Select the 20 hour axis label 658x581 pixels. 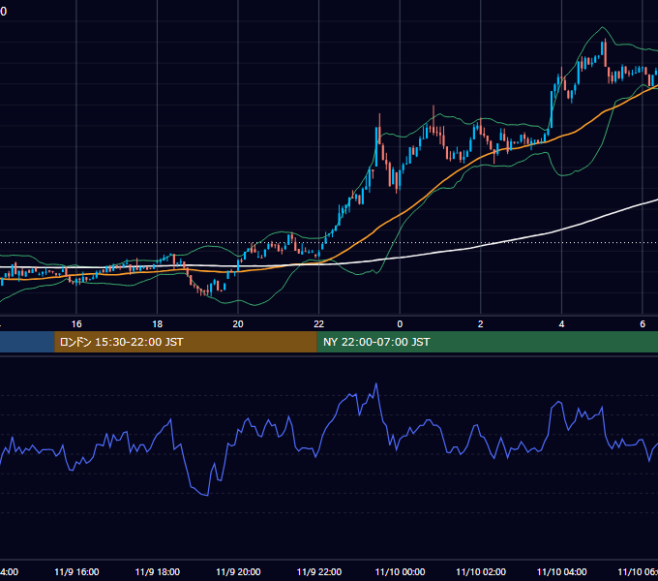(238, 324)
